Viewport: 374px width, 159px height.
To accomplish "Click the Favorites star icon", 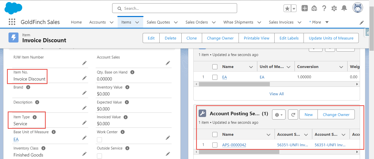I will click(287, 8).
